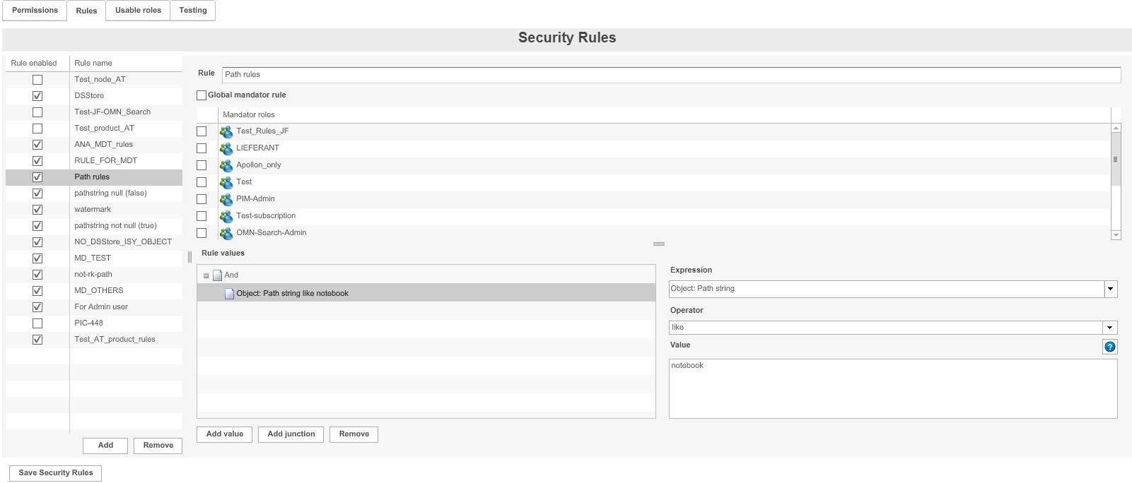Click the OMN-Search-Admin role group icon
This screenshot has width=1132, height=483.
pyautogui.click(x=226, y=233)
